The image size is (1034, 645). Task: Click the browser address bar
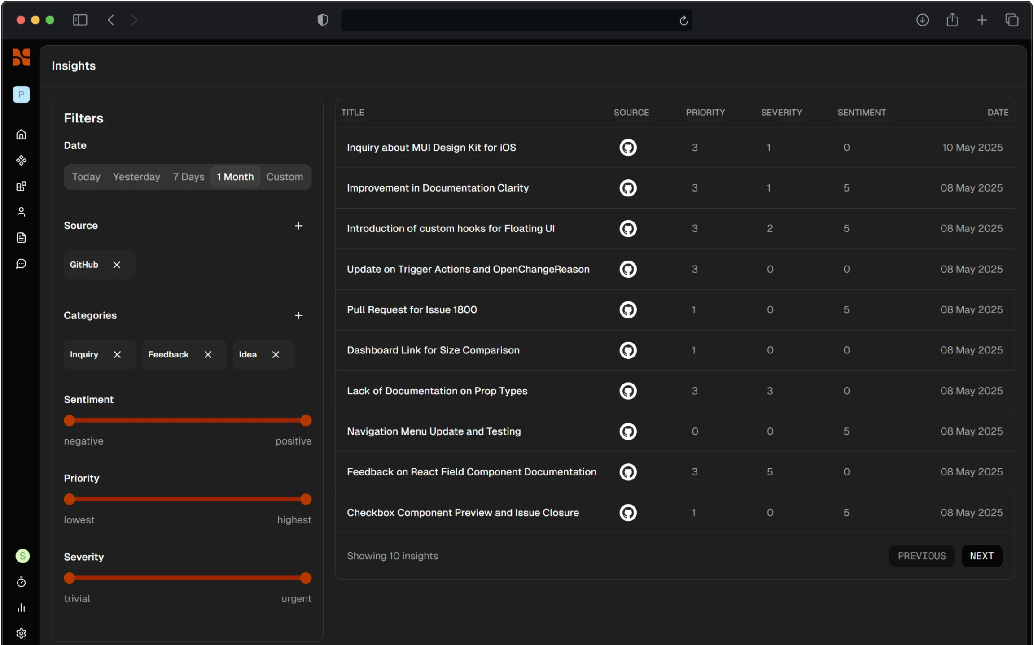pos(516,20)
